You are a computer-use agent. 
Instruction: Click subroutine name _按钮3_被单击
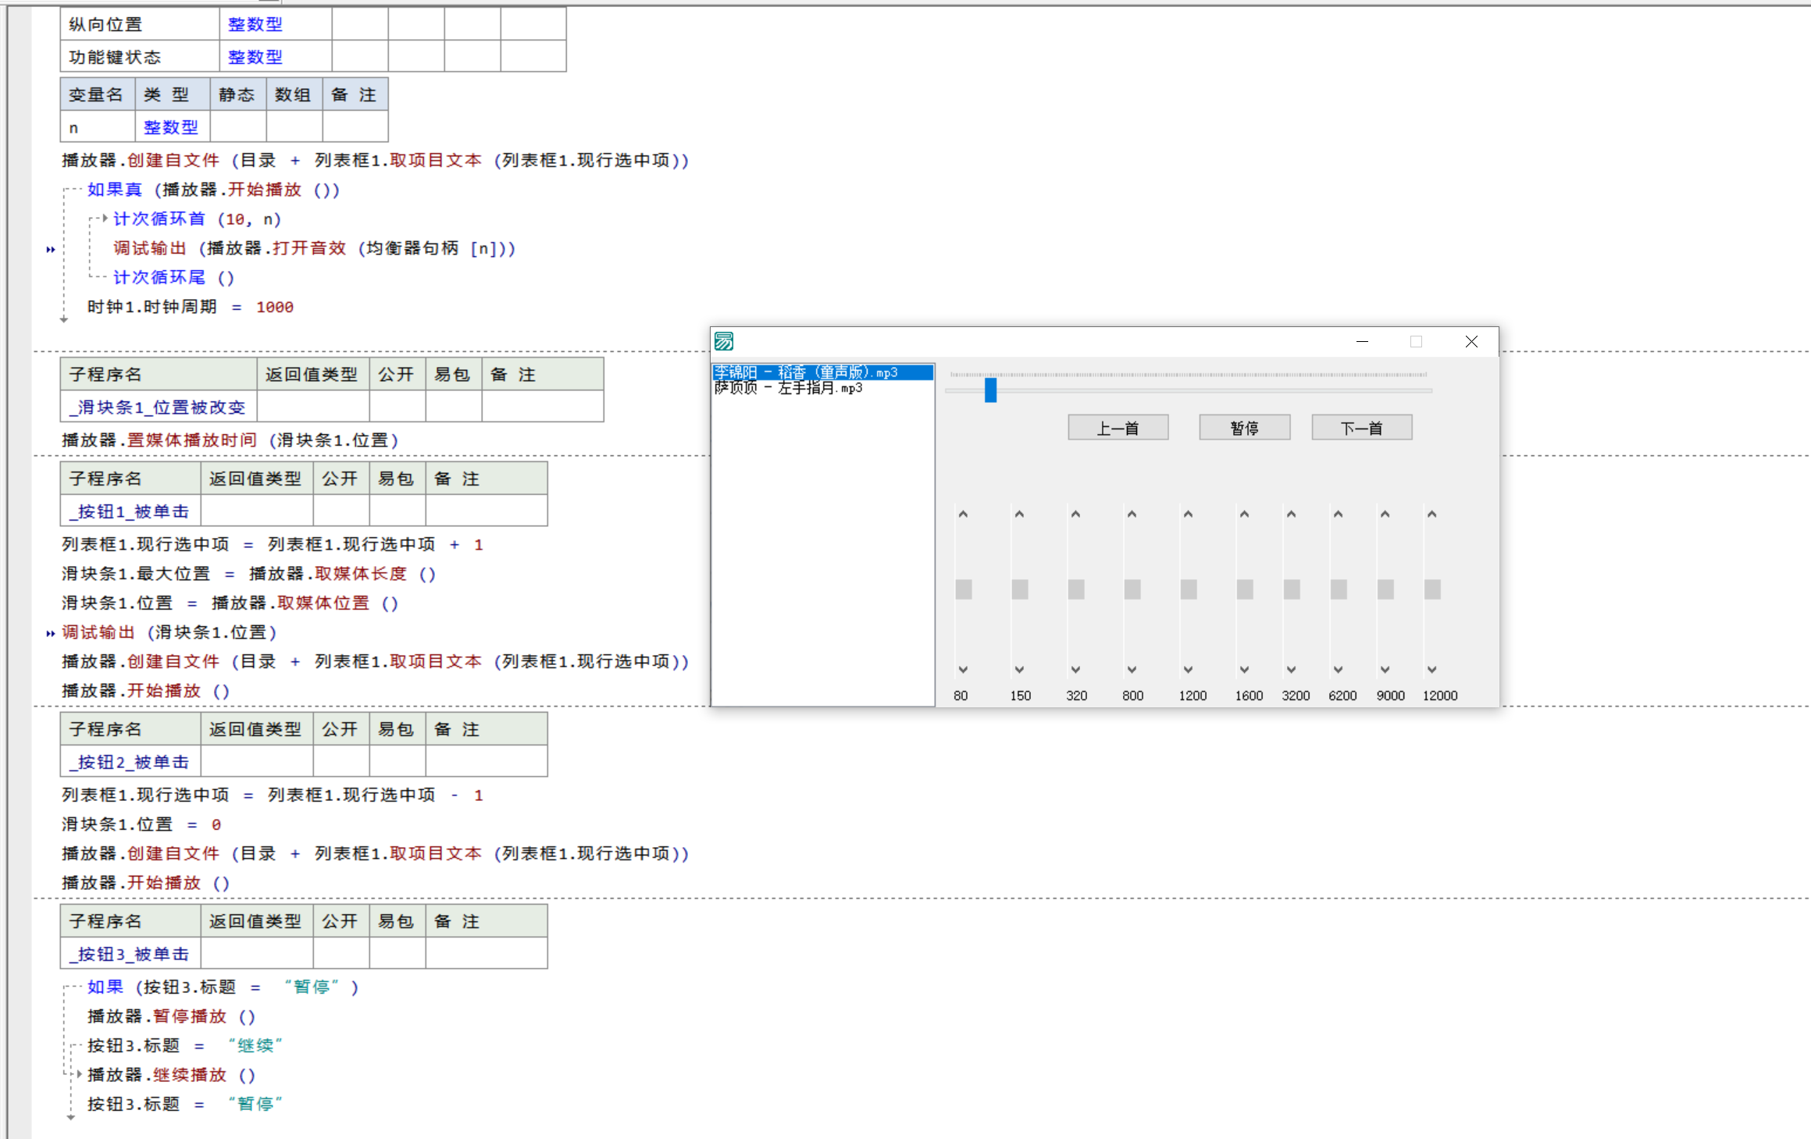click(x=129, y=954)
